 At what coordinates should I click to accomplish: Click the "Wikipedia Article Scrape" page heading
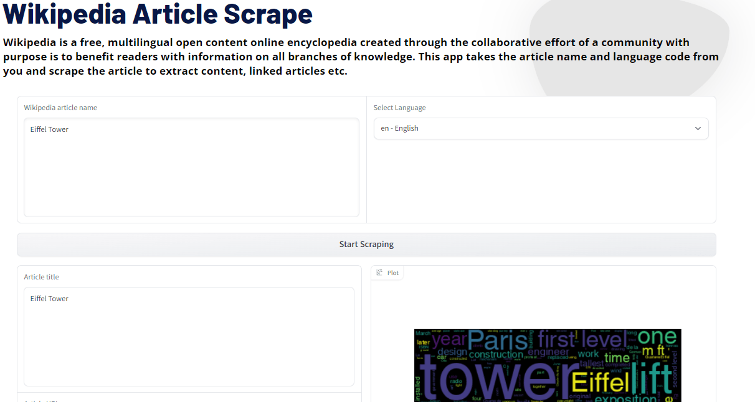tap(158, 14)
